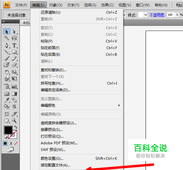Image resolution: width=183 pixels, height=170 pixels.
Task: Swap fill and stroke colors
Action: (x=16, y=127)
